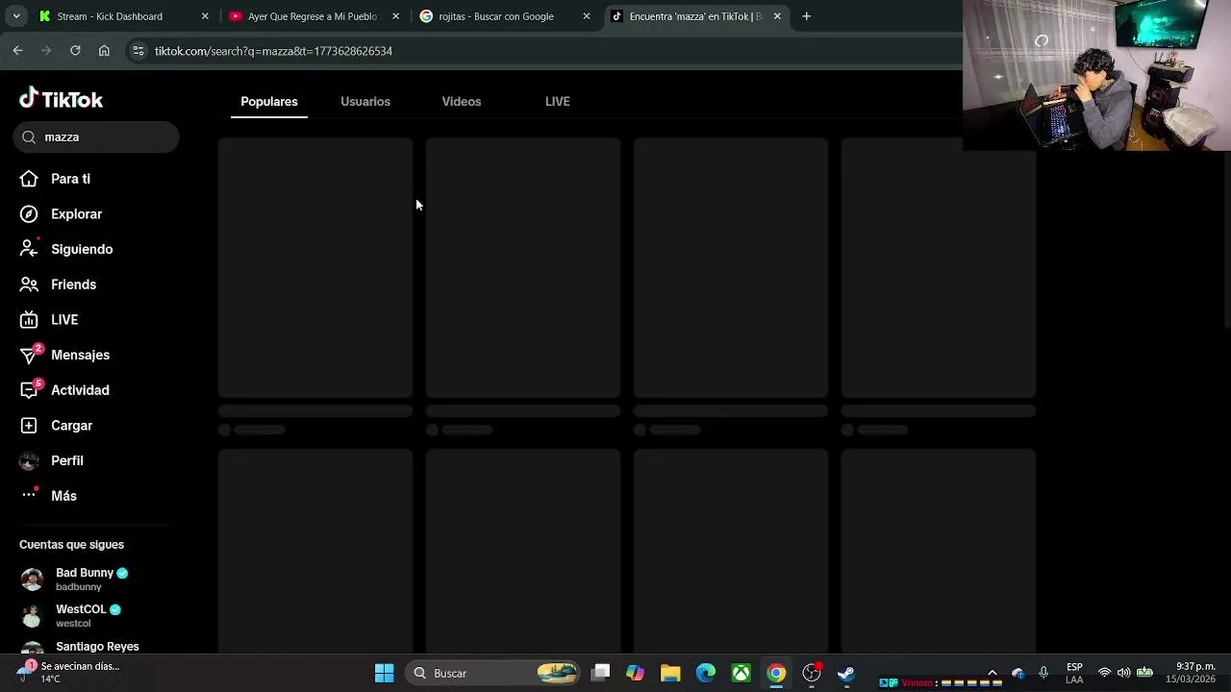The width and height of the screenshot is (1231, 692).
Task: Close the TikTok mazza tab
Action: pyautogui.click(x=777, y=16)
